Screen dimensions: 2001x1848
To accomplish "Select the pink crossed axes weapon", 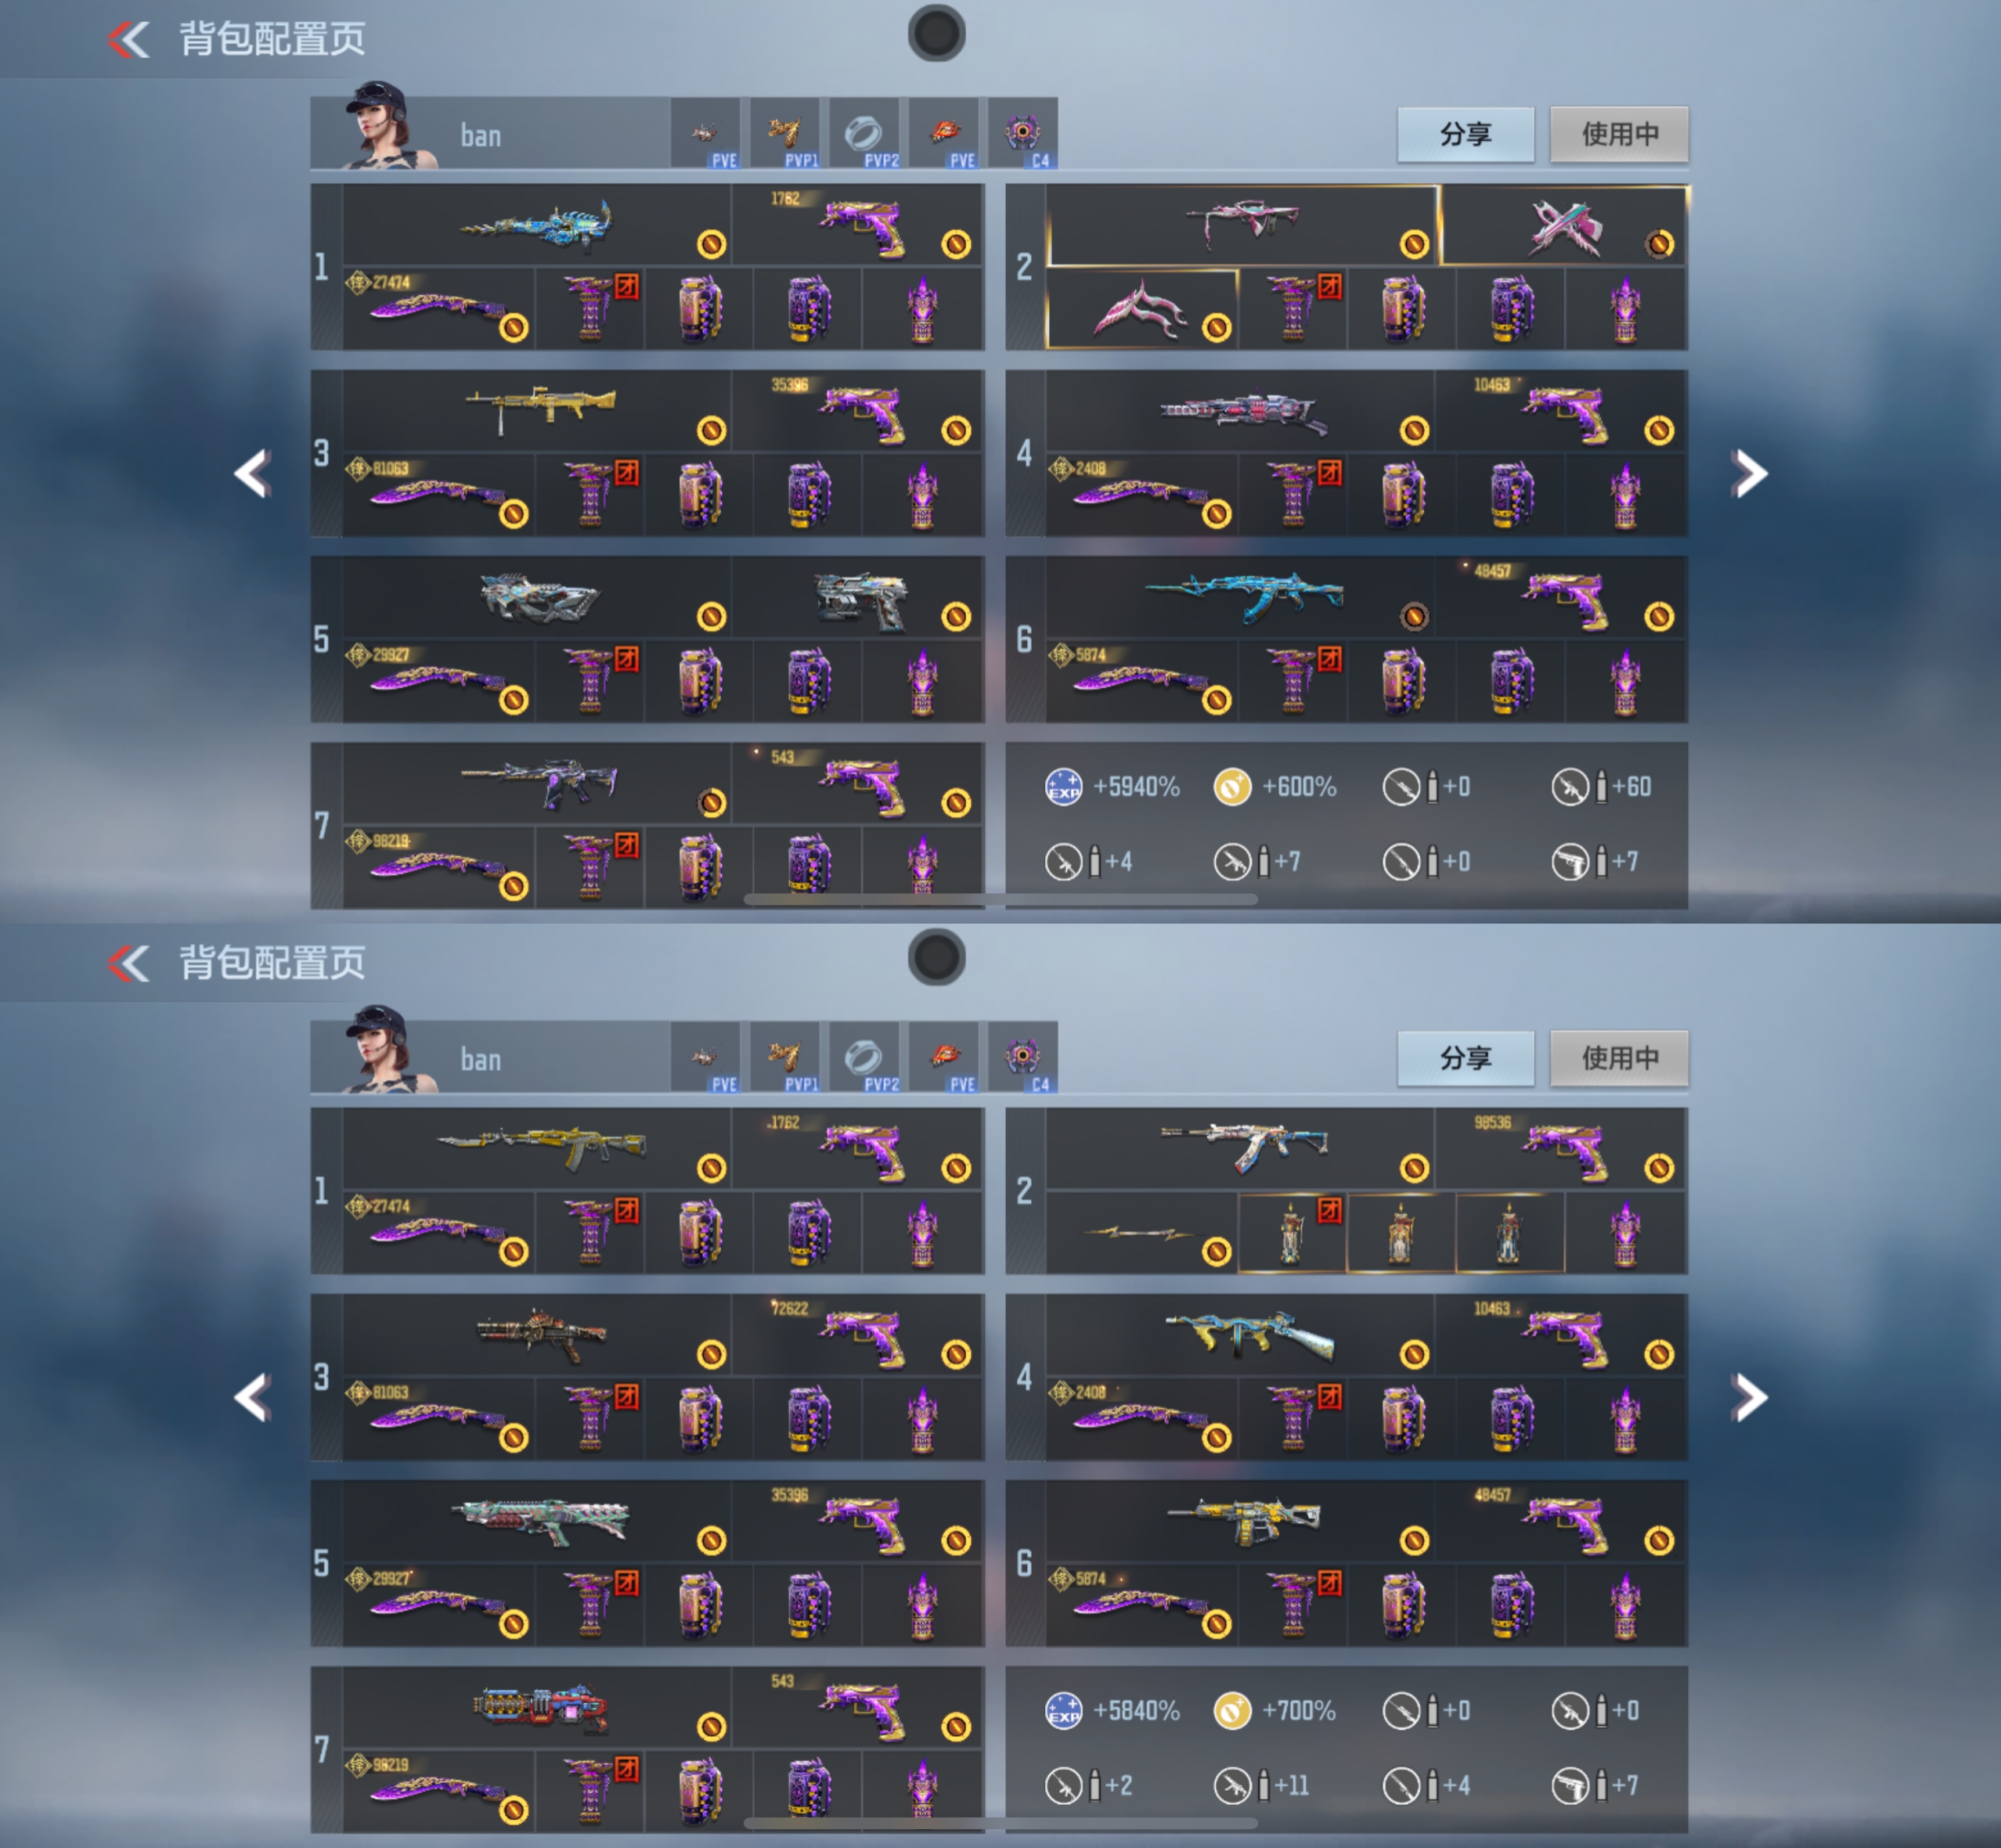I will click(1564, 225).
